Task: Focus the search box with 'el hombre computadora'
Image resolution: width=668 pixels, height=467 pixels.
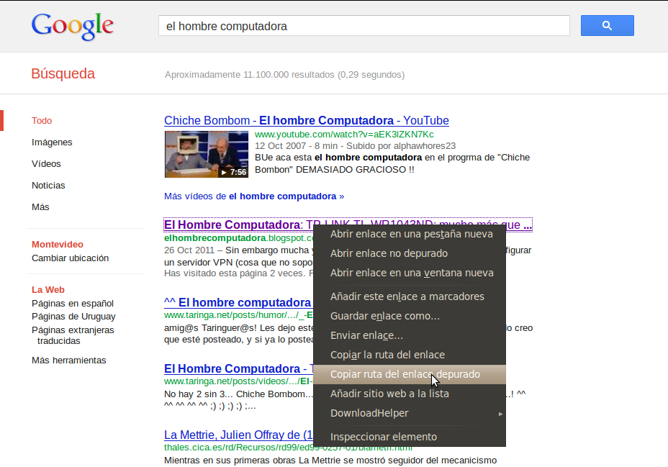Action: 364,26
